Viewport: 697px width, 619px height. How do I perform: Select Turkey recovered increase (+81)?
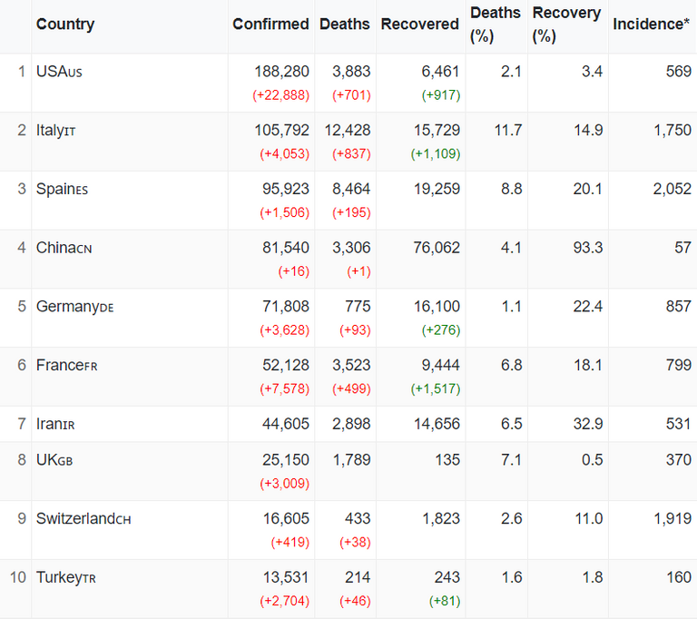click(445, 601)
